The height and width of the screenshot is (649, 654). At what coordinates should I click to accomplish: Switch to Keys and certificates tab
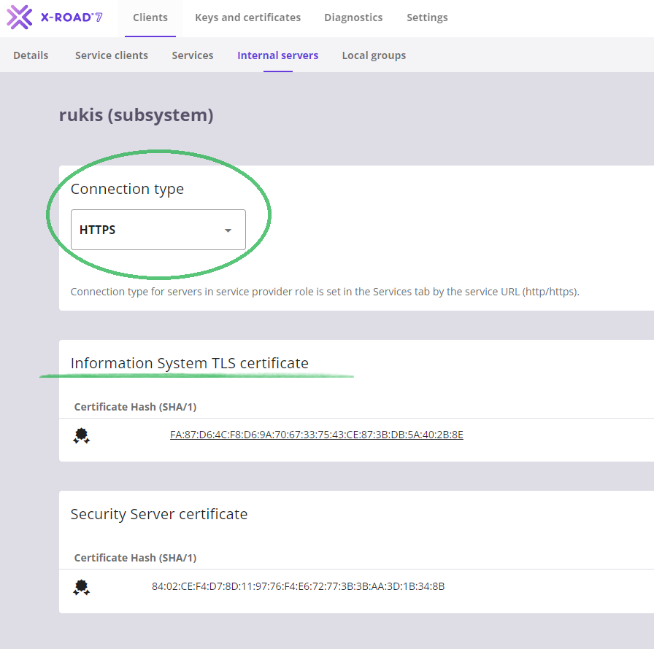coord(247,18)
